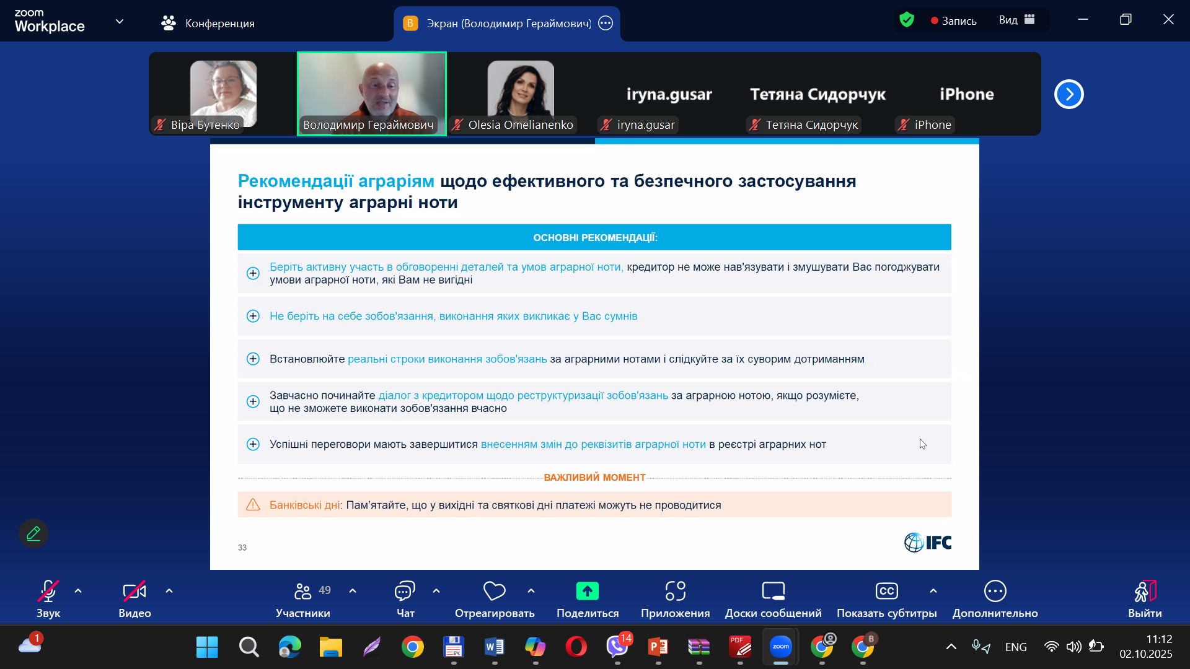The image size is (1190, 669).
Task: Show next participants with blue arrow
Action: (x=1069, y=94)
